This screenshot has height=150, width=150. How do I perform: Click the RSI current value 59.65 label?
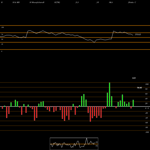click(138, 34)
